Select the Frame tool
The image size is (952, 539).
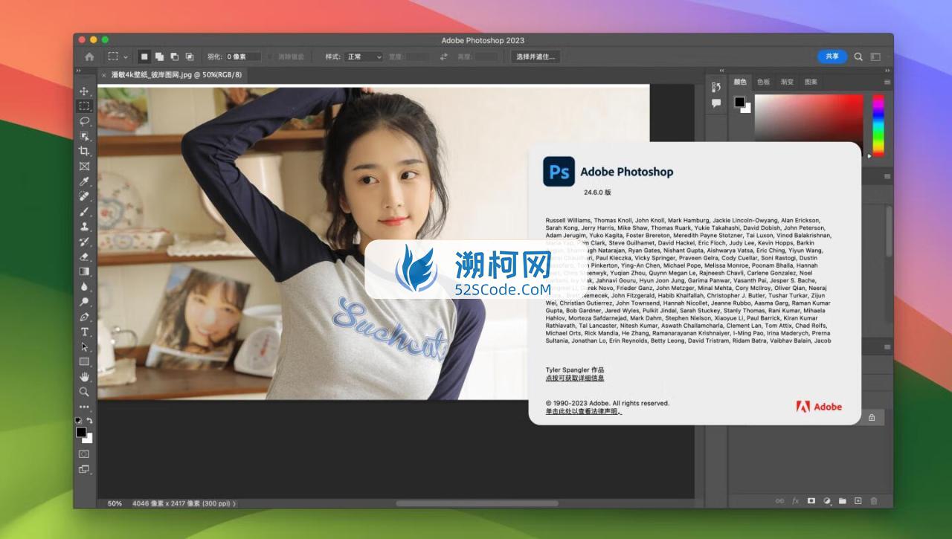tap(84, 167)
